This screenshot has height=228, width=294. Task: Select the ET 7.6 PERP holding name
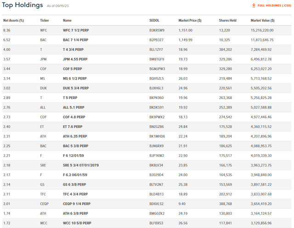[x=73, y=127]
